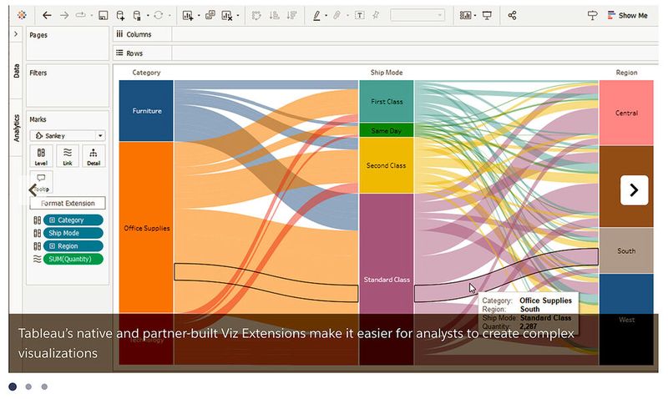668x399 pixels.
Task: Select the Standard Class ship mode block
Action: click(x=387, y=279)
